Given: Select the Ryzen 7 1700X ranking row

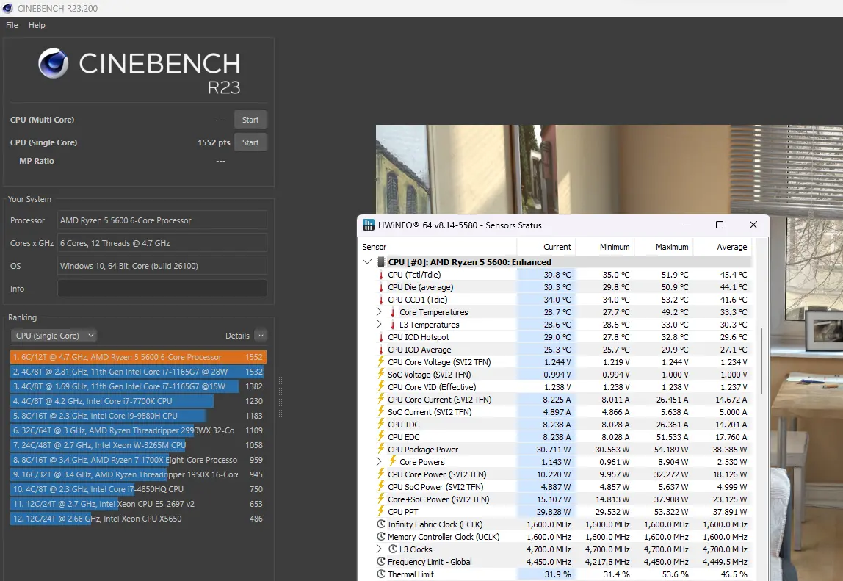Looking at the screenshot, I should point(138,460).
